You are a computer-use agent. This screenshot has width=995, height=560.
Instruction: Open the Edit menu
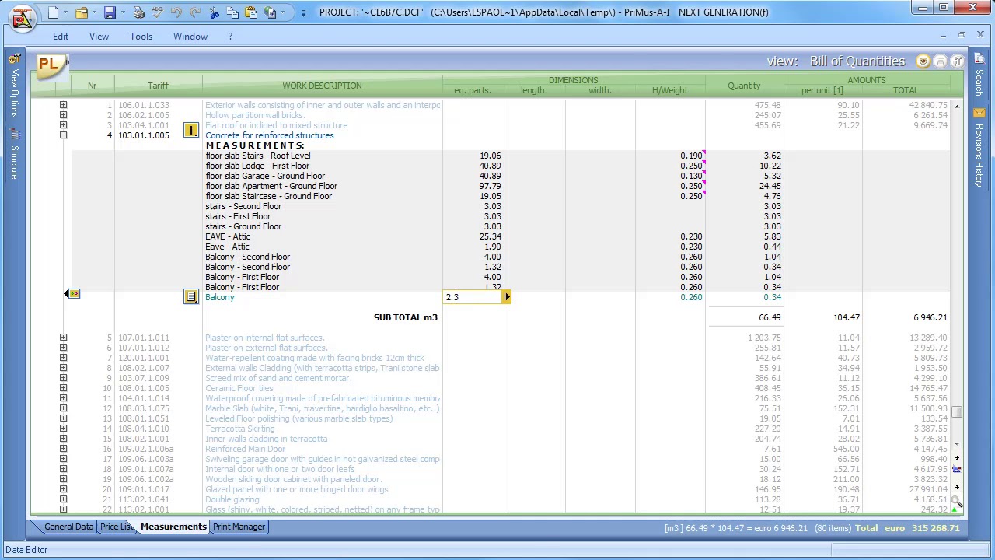point(61,37)
